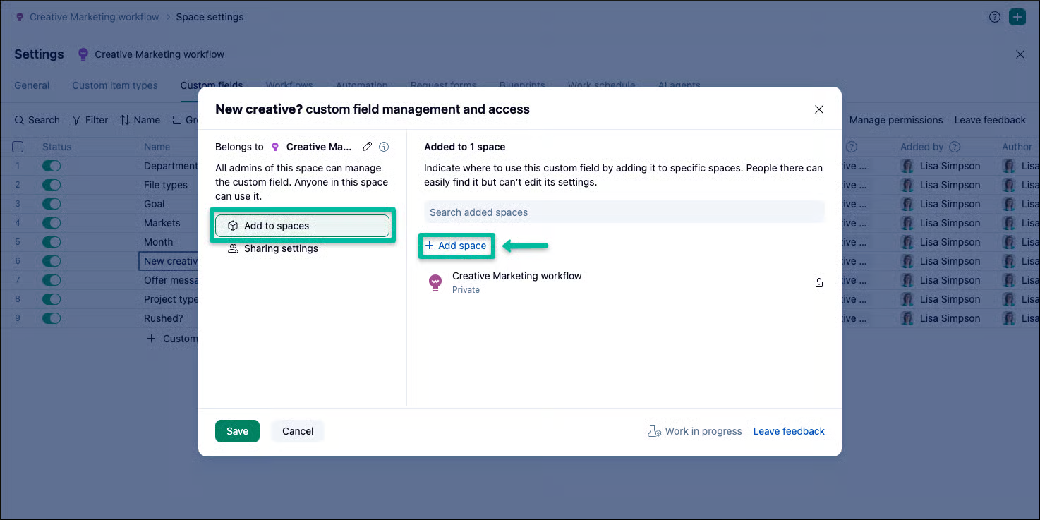This screenshot has width=1040, height=520.
Task: Switch to the General settings tab
Action: coord(32,85)
